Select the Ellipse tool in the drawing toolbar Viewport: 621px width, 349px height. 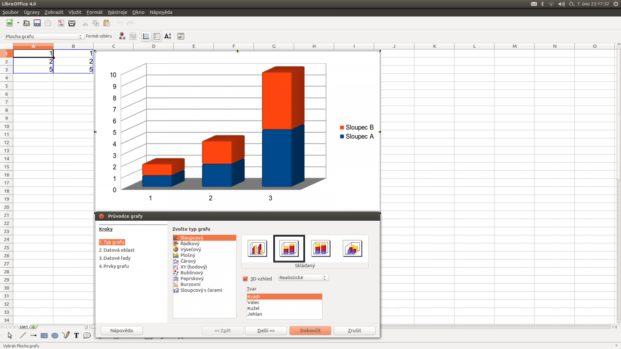click(55, 335)
